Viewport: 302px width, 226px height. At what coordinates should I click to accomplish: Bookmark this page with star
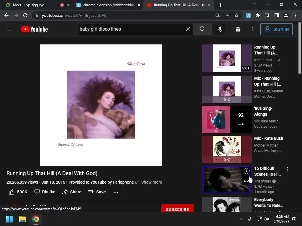click(237, 15)
